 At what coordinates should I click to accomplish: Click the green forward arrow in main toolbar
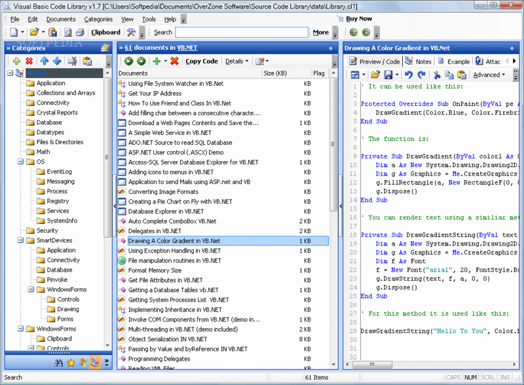pos(366,33)
